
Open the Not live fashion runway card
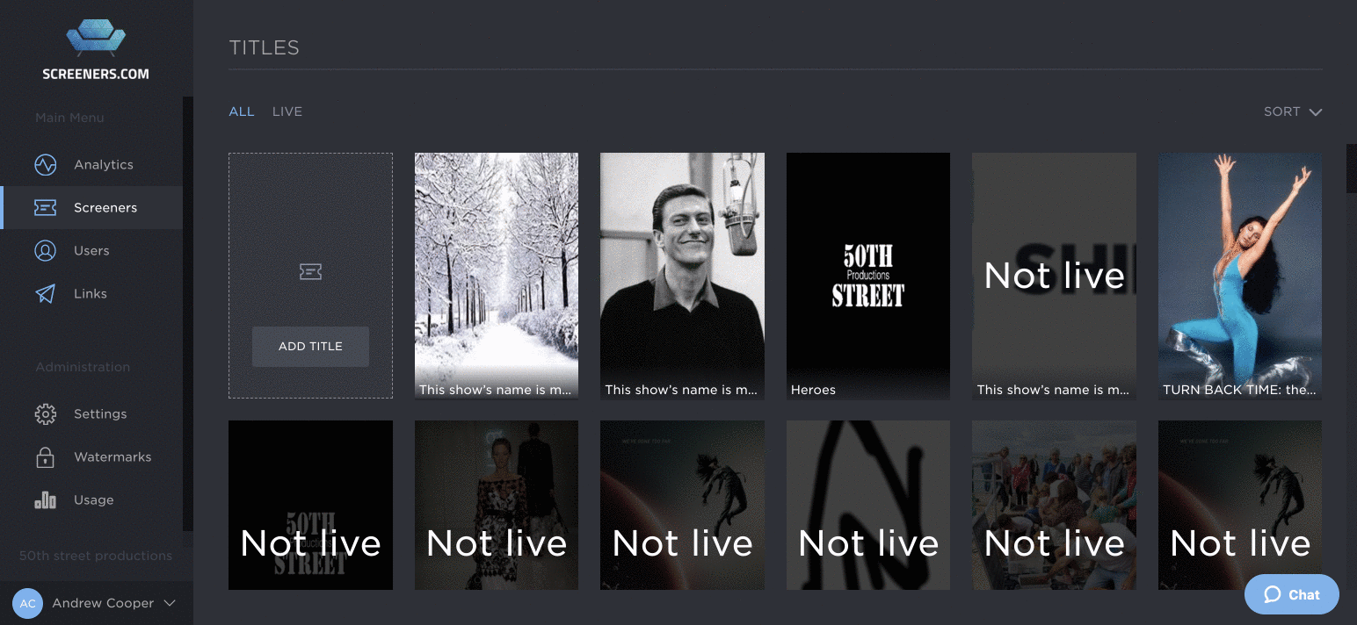click(497, 505)
